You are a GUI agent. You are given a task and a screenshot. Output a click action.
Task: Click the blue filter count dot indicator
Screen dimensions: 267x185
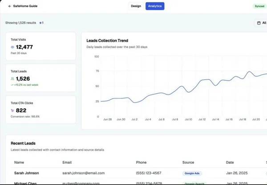point(40,23)
